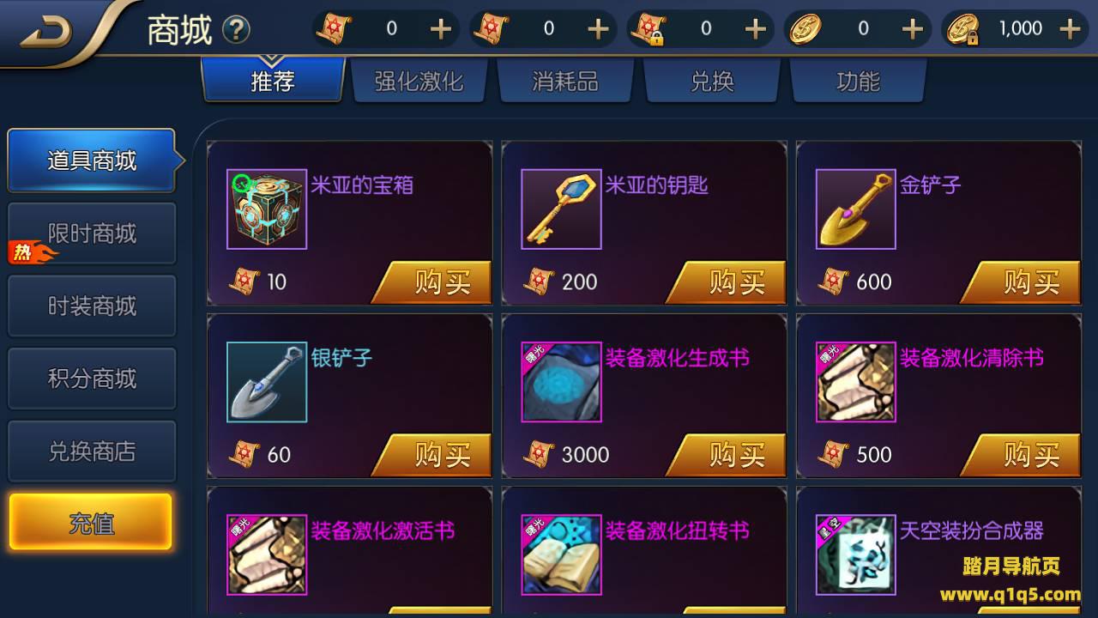Screen dimensions: 1098x618
Task: Select the 米亚的钥匙 golden key icon
Action: (561, 209)
